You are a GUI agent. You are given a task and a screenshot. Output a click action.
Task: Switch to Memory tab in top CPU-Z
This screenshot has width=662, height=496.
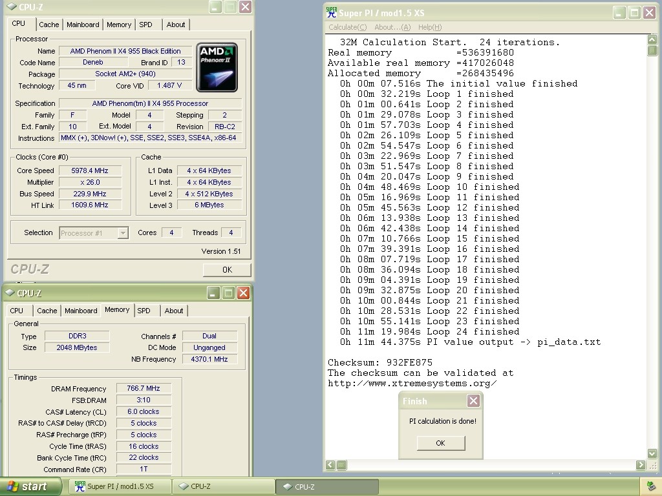point(119,25)
